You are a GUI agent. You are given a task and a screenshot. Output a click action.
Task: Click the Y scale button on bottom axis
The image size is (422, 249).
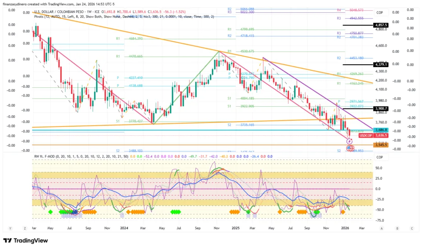pos(10,228)
